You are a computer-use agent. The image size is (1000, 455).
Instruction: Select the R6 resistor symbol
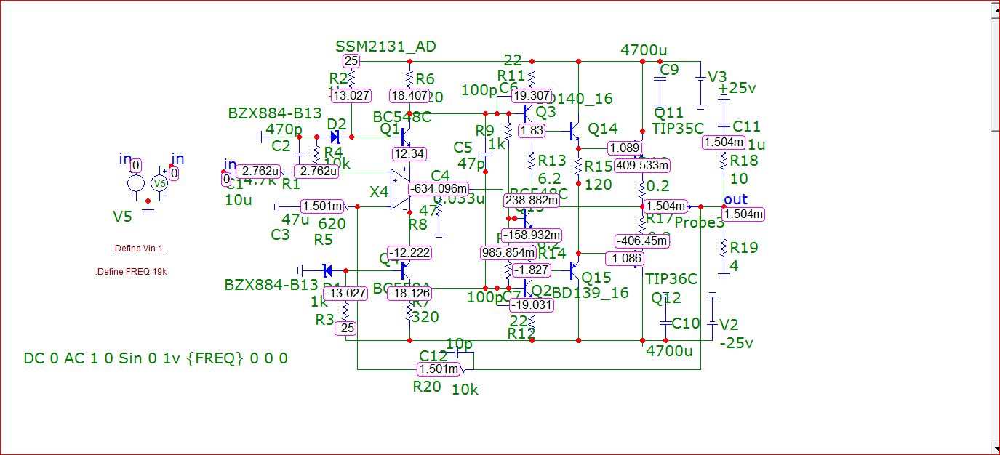click(409, 78)
